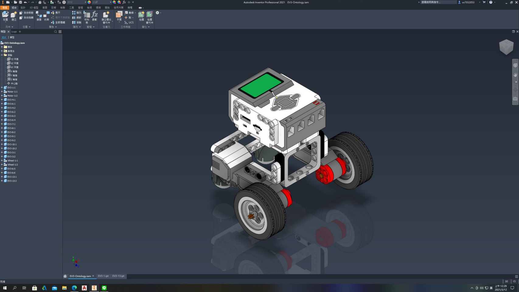Switch to the EV3-1.ipt document tab
This screenshot has width=519, height=292.
click(103, 276)
